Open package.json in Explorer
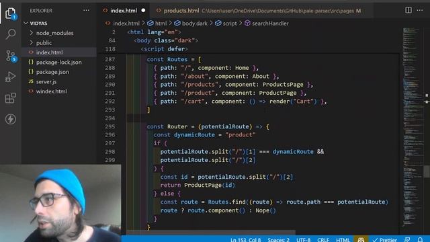Image resolution: width=430 pixels, height=242 pixels. coord(52,72)
